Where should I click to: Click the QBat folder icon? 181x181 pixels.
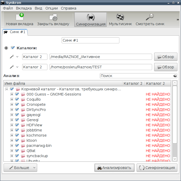(x=23, y=151)
